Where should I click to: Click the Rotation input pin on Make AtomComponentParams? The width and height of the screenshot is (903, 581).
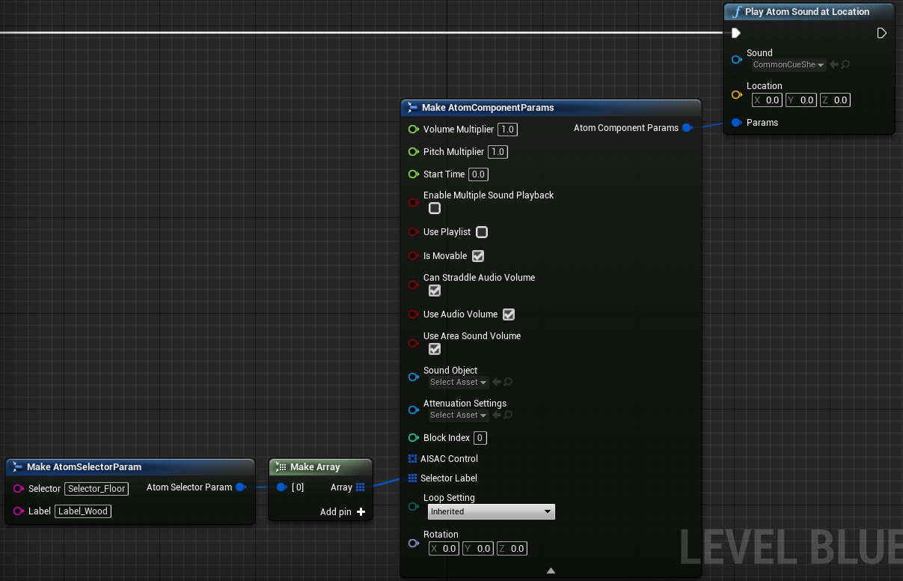click(414, 544)
